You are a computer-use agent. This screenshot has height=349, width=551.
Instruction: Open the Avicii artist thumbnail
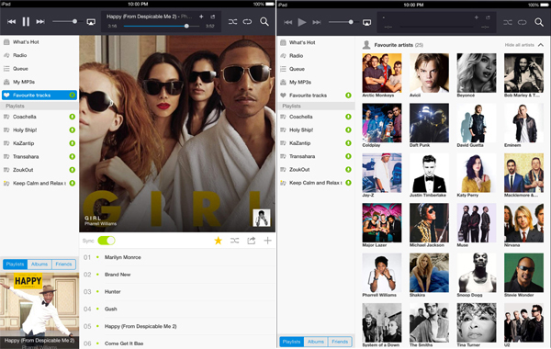(429, 73)
